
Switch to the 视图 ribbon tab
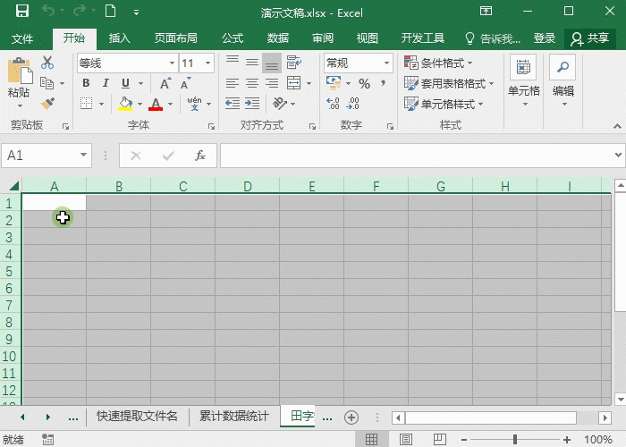click(x=367, y=38)
